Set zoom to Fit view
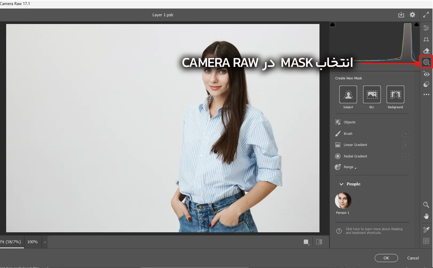The width and height of the screenshot is (433, 268). pyautogui.click(x=11, y=242)
